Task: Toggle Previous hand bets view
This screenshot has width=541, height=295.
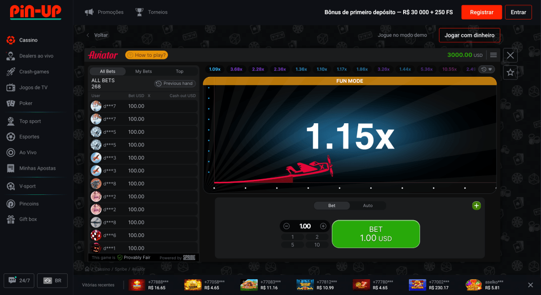Action: [175, 83]
